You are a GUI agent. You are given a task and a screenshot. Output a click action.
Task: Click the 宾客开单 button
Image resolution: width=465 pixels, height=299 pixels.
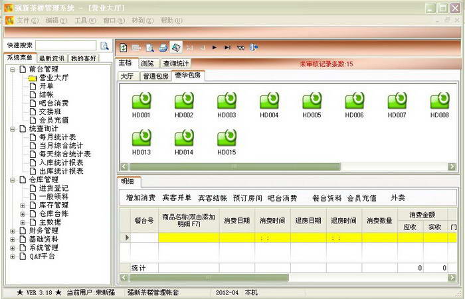[x=177, y=198]
